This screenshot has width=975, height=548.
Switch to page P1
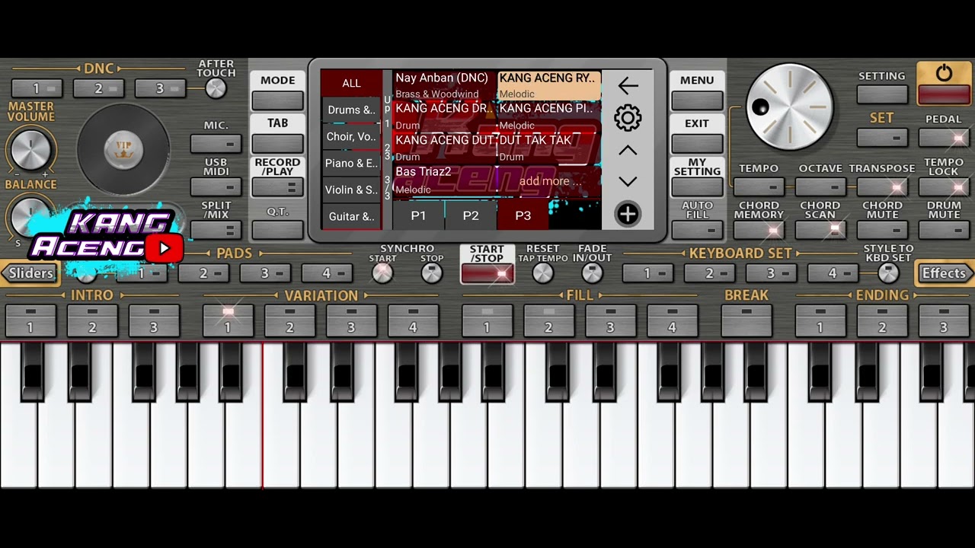[x=418, y=215]
